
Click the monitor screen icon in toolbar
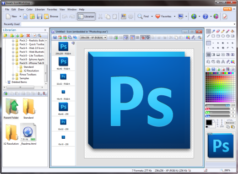pos(181,16)
